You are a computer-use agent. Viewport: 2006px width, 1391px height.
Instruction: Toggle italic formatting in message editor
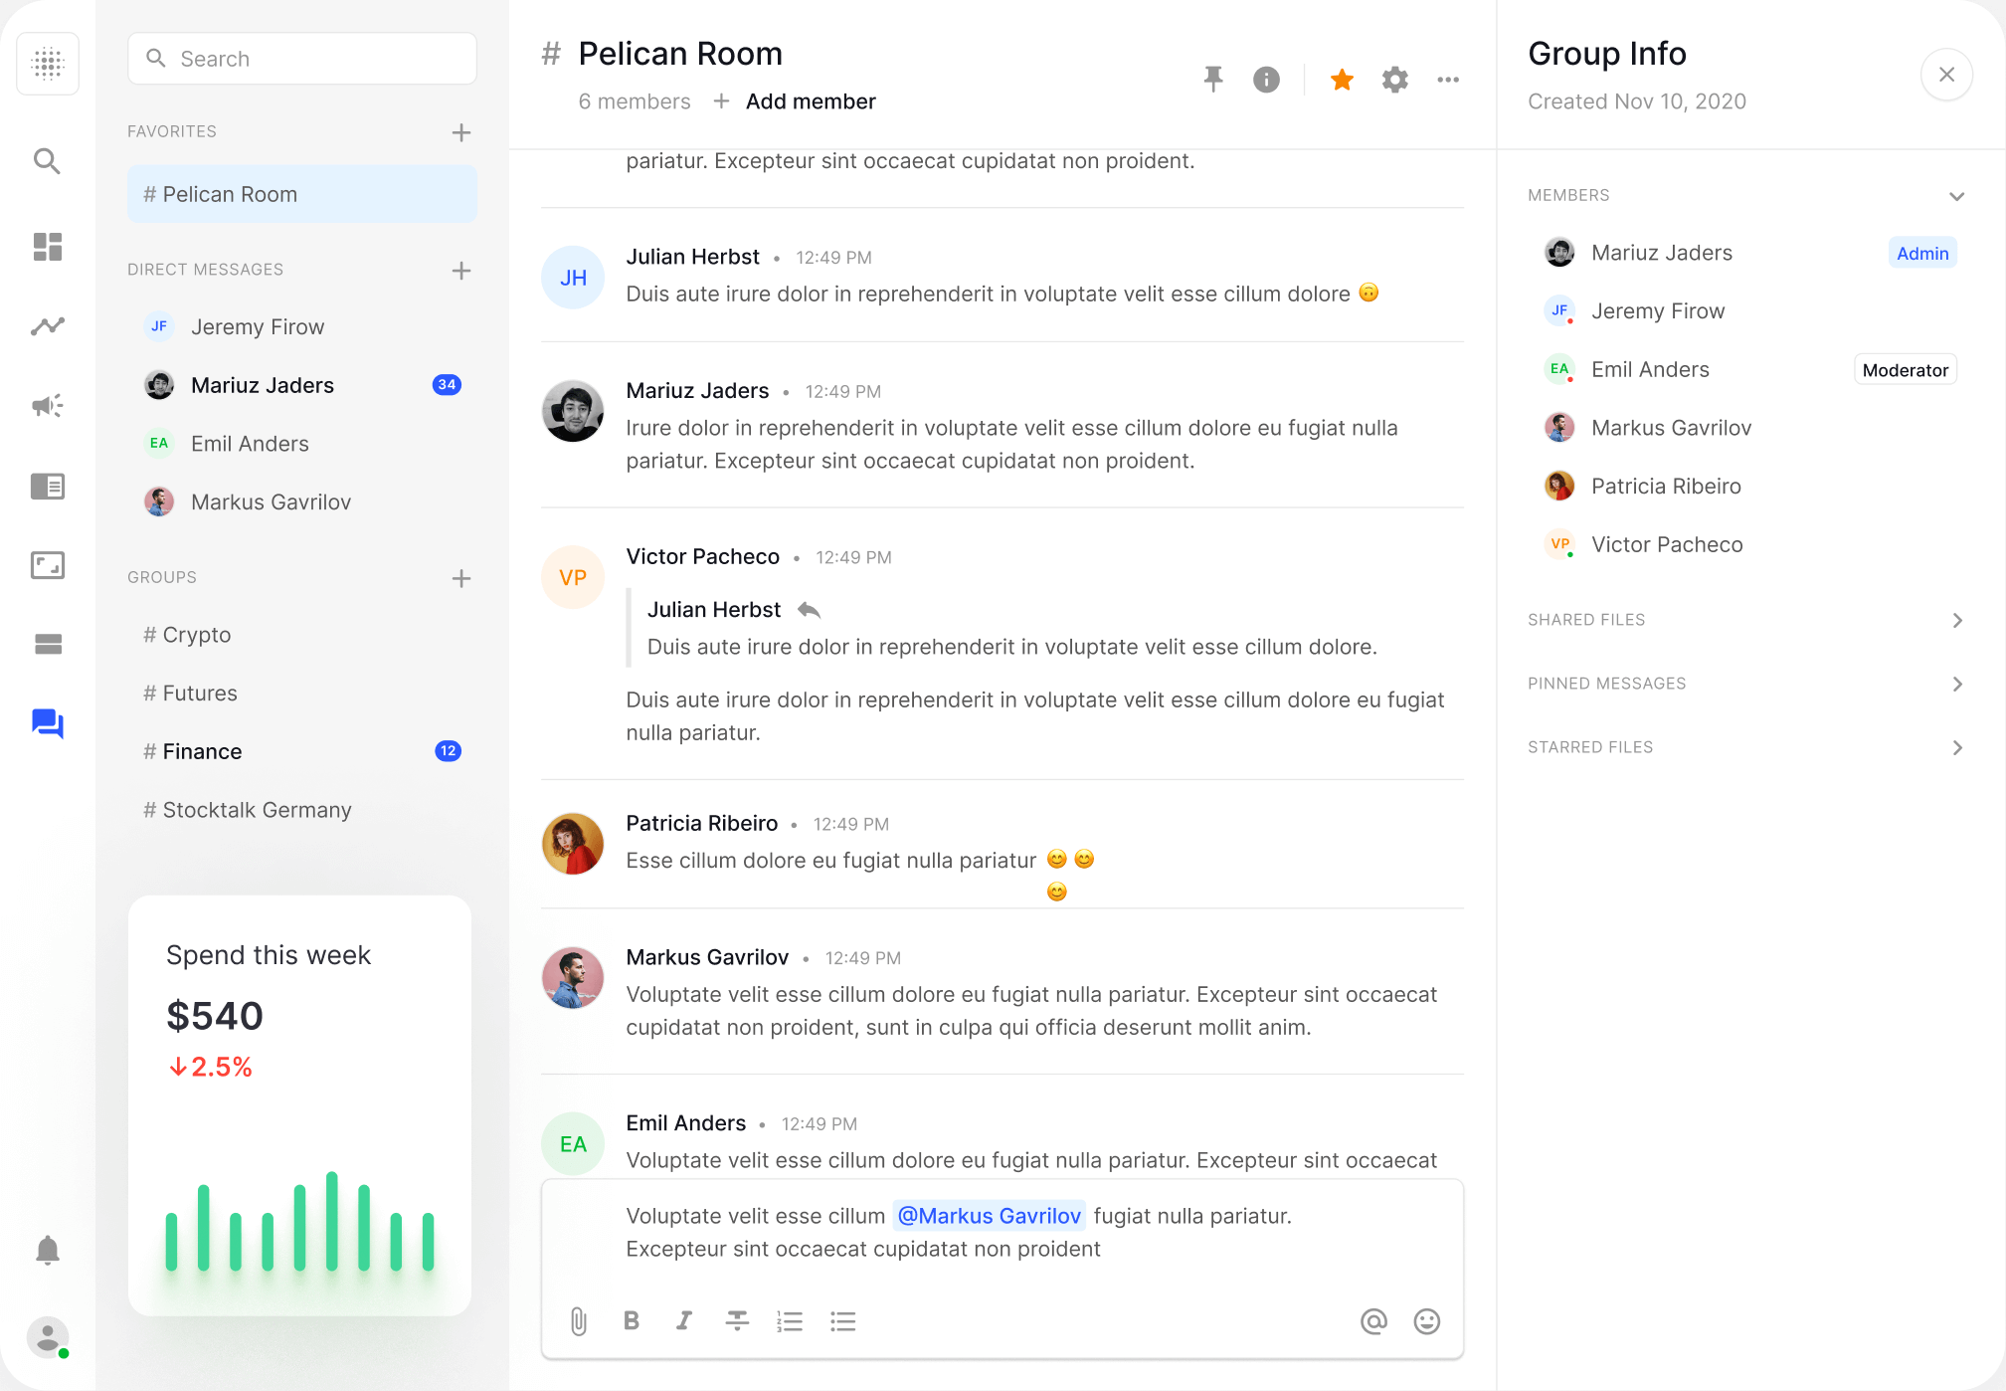(683, 1321)
